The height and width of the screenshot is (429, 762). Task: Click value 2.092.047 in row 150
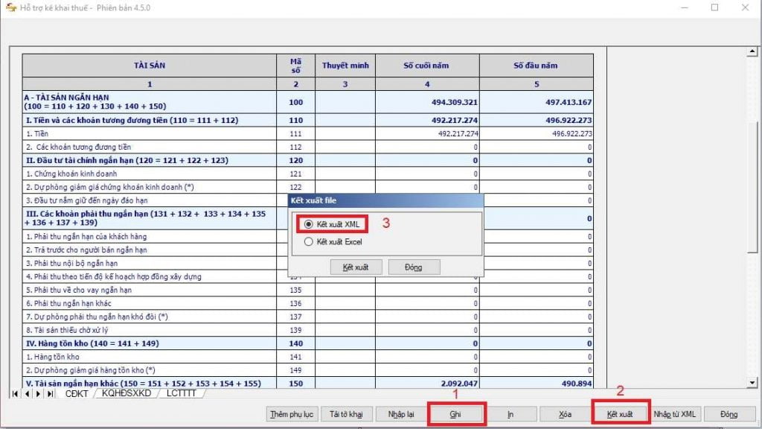459,384
